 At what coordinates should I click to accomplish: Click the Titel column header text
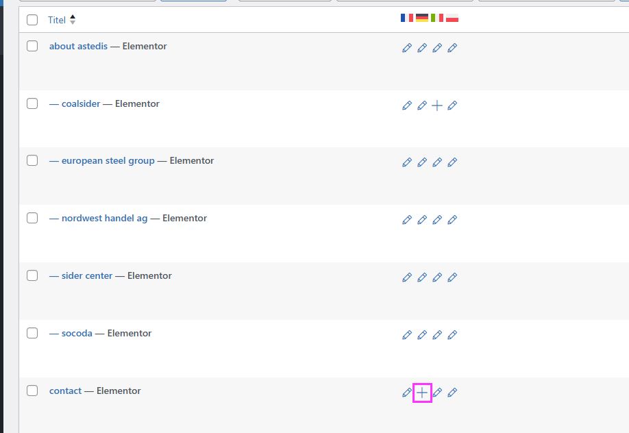pos(57,20)
